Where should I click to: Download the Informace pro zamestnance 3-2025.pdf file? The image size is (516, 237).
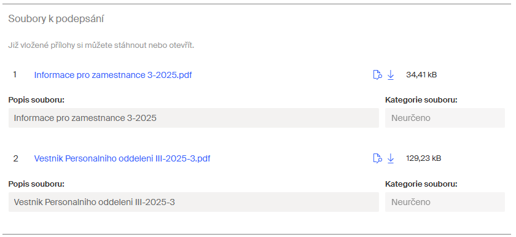pos(391,75)
